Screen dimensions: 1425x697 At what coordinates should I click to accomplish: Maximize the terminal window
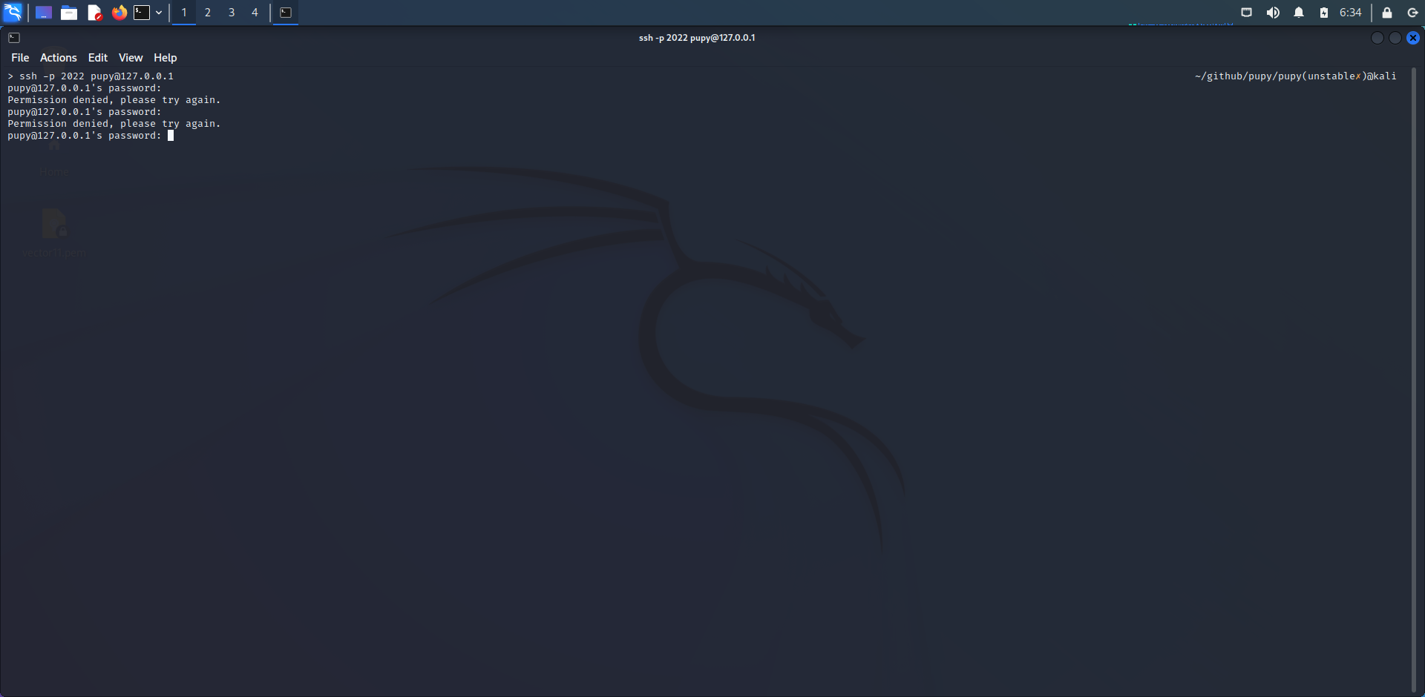click(x=1395, y=38)
